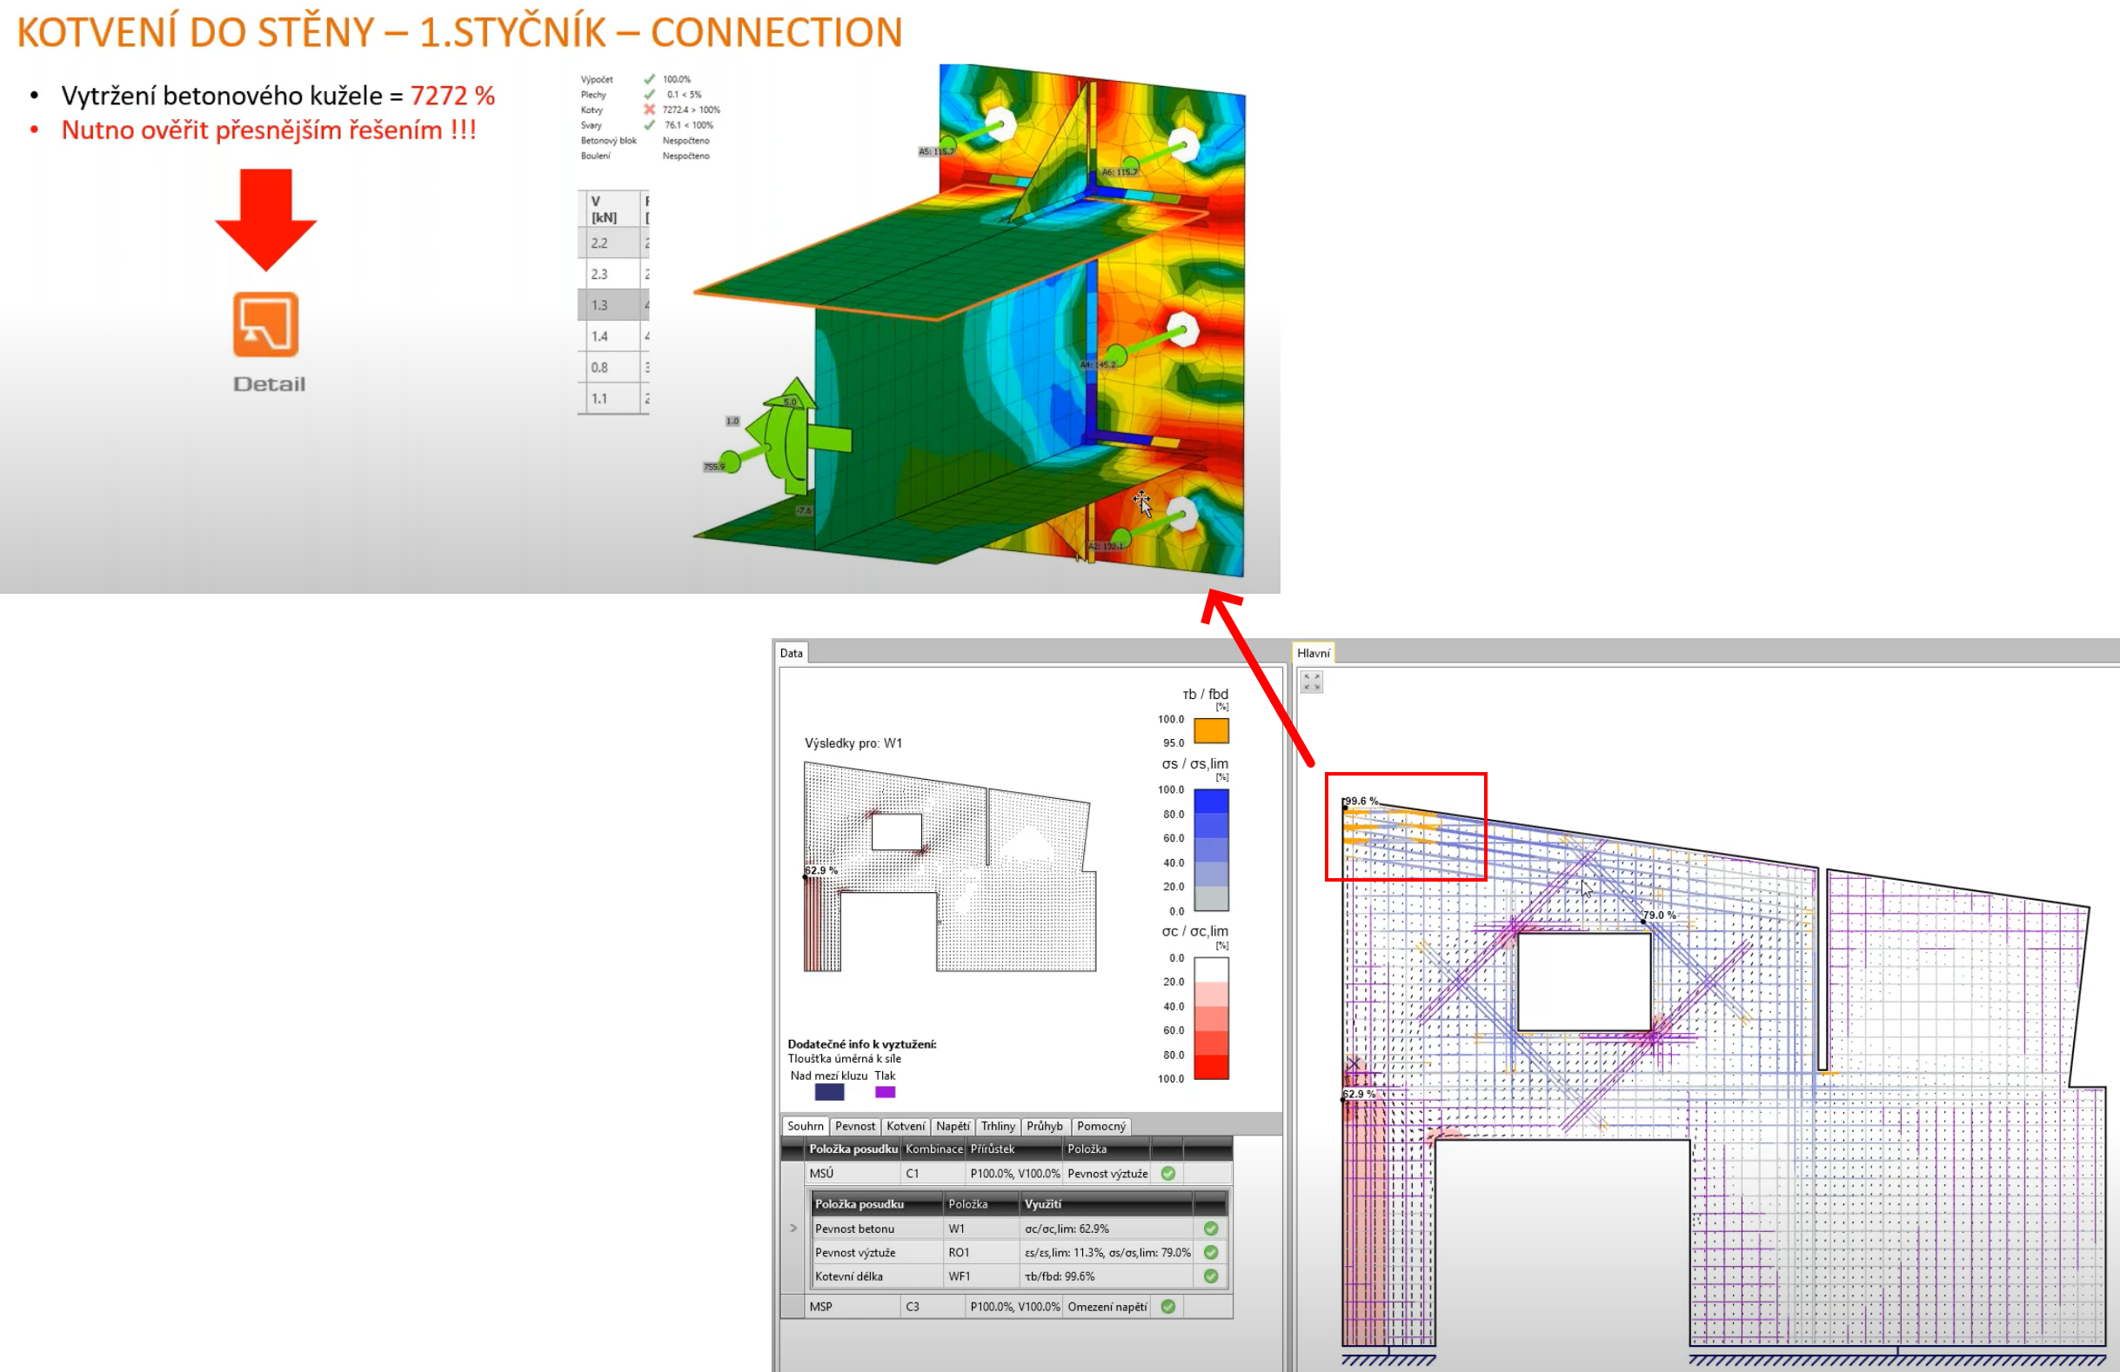
Task: Click the purple Tlak legend swatch
Action: (885, 1092)
